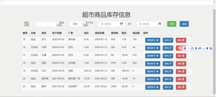This screenshot has height=97, width=216.
Task: Click 删除 in the 口红 row
Action: tap(181, 71)
